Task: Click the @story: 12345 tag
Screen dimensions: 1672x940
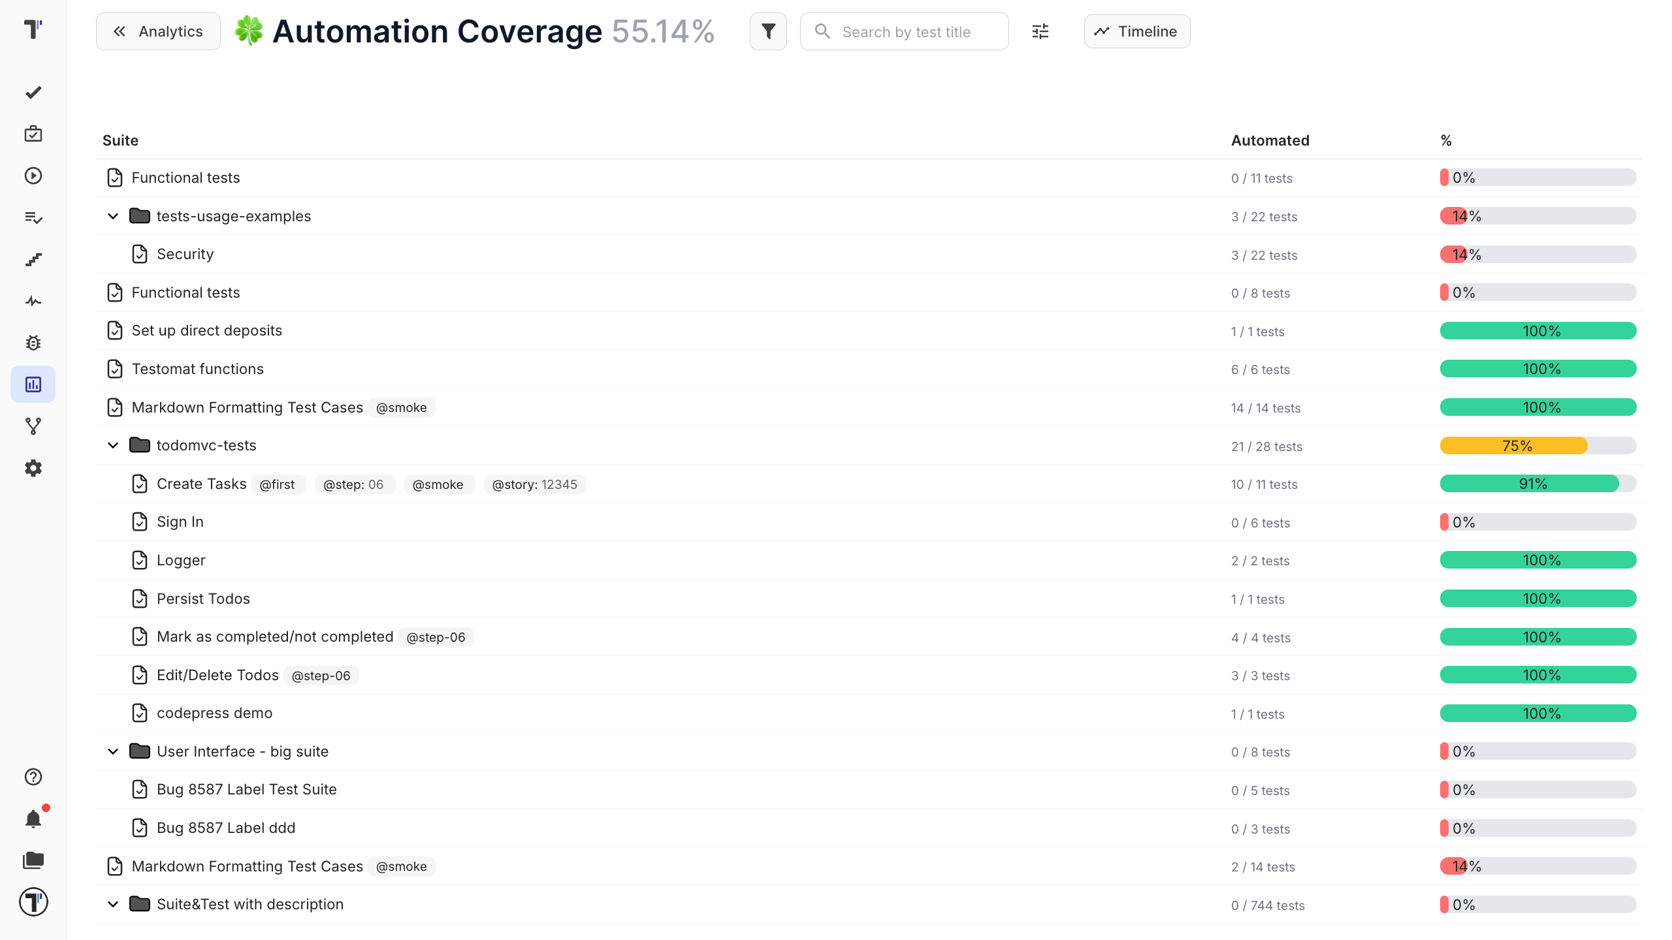Action: coord(534,484)
